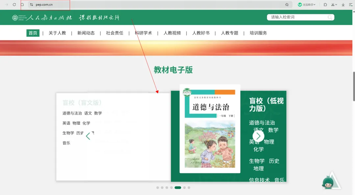Click the green mascot assistant icon
The image size is (355, 195).
point(328,182)
